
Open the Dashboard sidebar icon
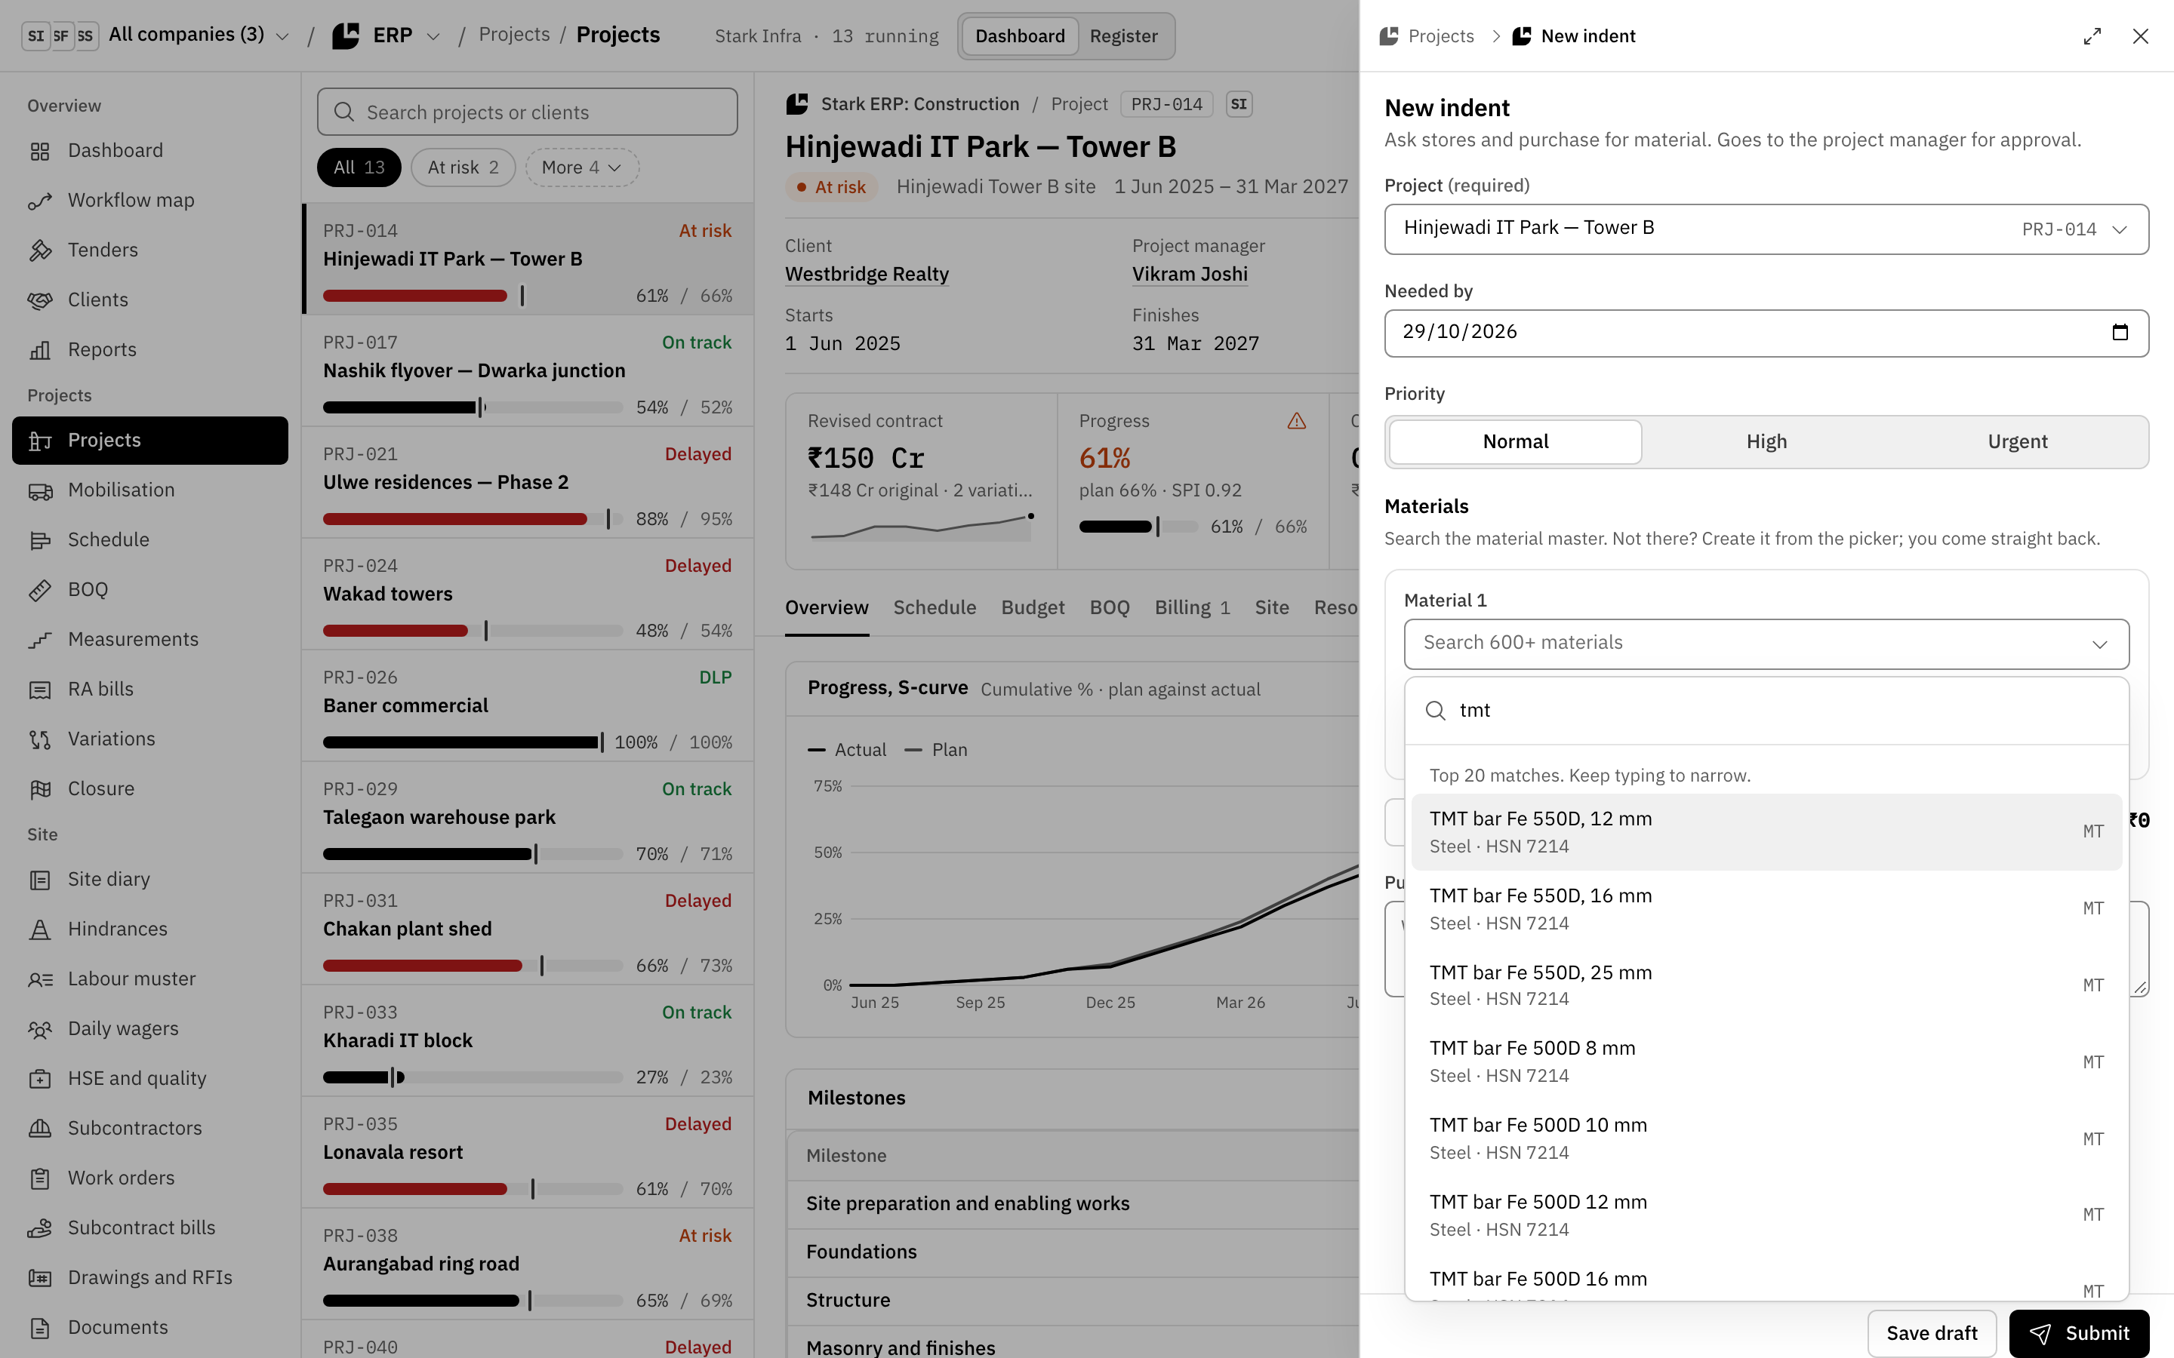point(39,151)
